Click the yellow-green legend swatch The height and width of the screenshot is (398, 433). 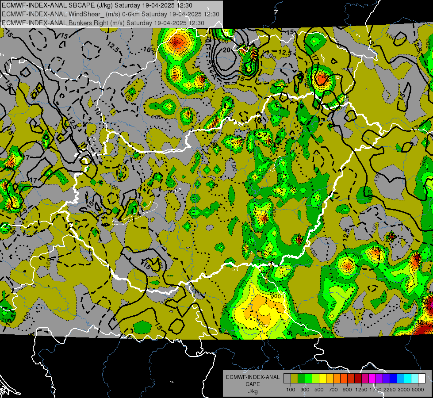pos(316,379)
